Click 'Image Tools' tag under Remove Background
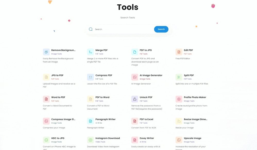Screen dimensions: 257x150 tap(57, 54)
